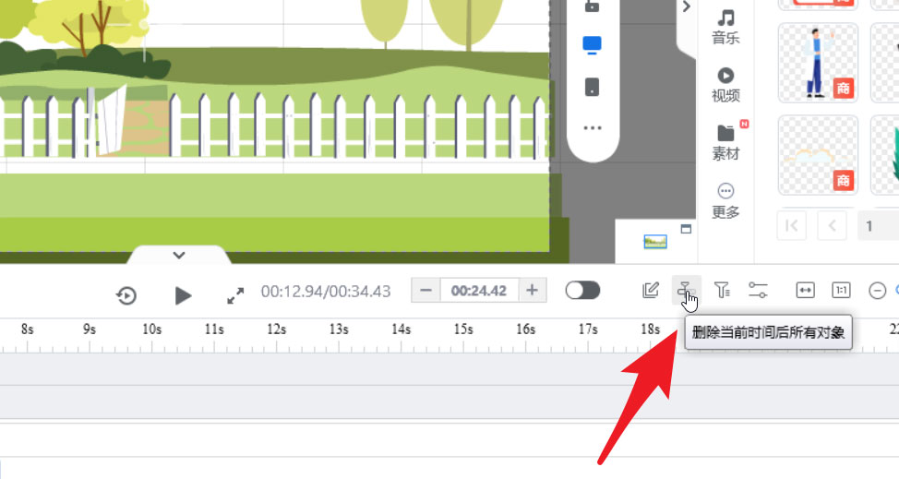
Task: Open the three-dot more options on canvas bar
Action: coord(593,127)
